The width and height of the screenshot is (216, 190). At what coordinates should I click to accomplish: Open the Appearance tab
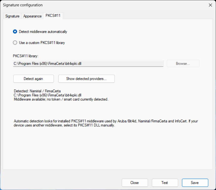pos(32,16)
